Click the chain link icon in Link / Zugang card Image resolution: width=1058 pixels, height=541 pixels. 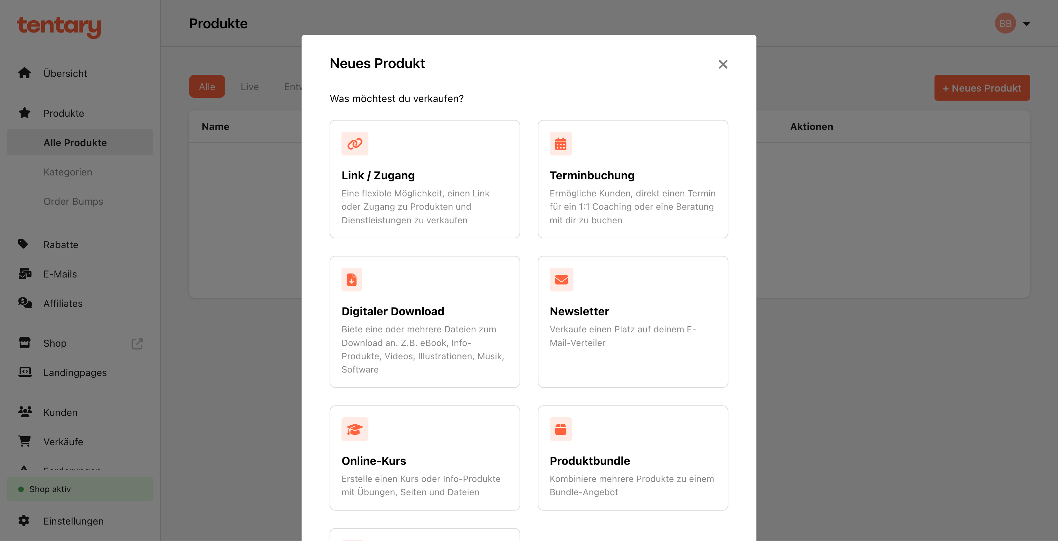pos(355,144)
